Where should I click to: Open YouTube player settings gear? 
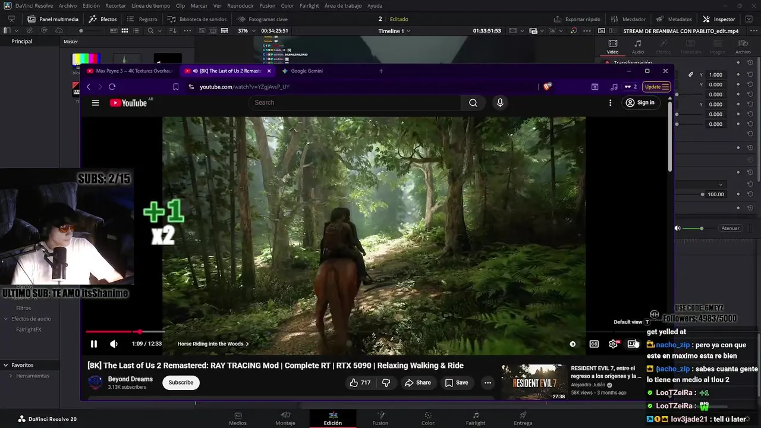613,344
